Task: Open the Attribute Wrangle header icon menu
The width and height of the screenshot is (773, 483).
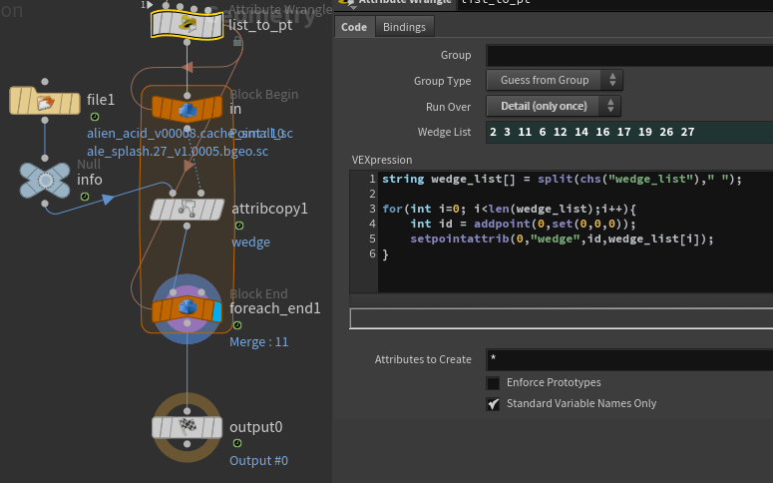Action: (x=346, y=3)
